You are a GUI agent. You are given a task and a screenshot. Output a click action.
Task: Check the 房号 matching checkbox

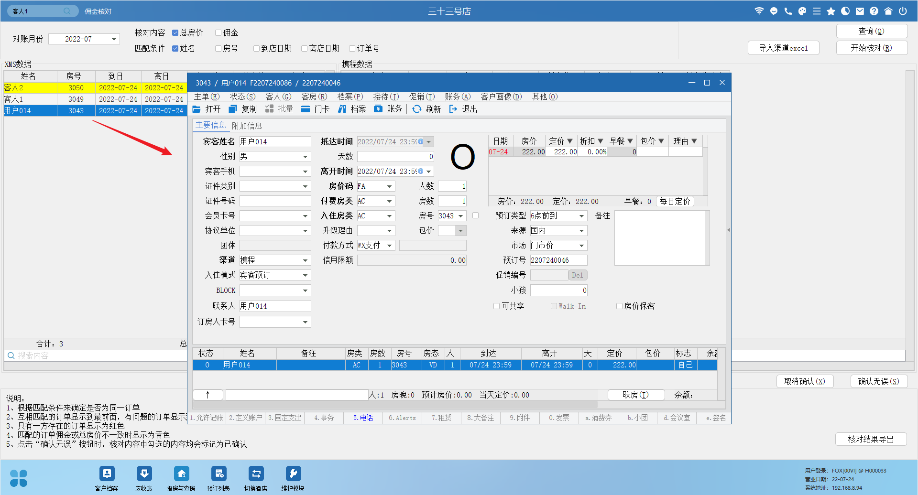[219, 48]
